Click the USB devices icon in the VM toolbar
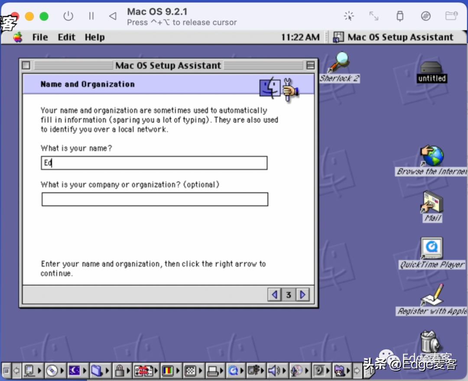This screenshot has width=468, height=381. [400, 16]
